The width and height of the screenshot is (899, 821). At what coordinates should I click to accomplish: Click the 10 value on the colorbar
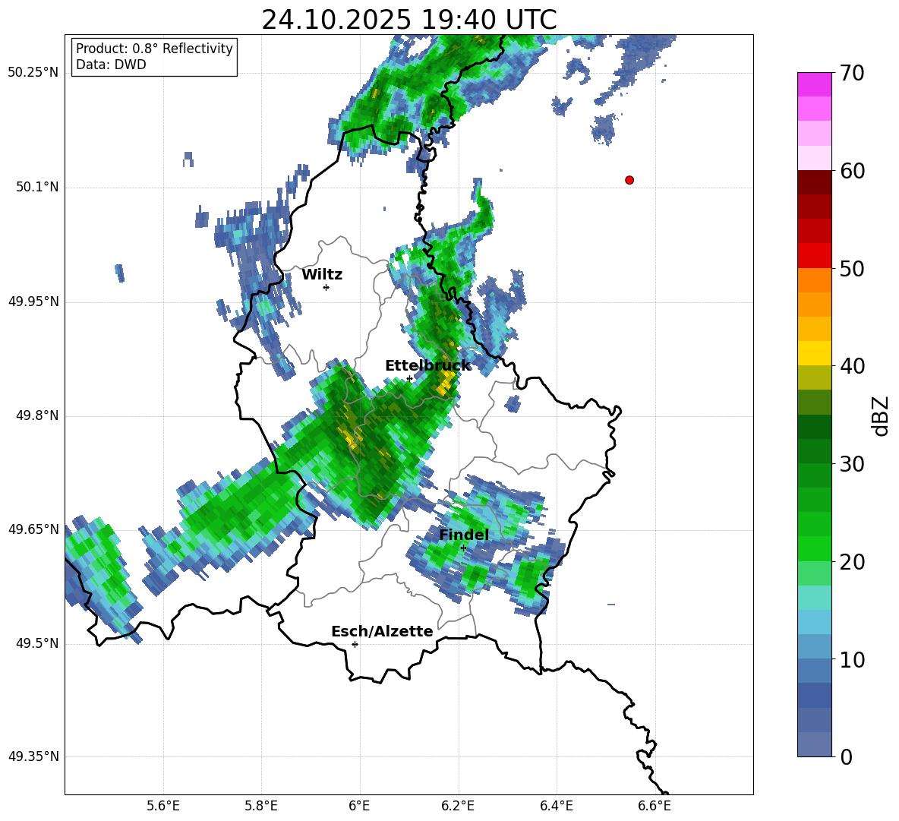click(x=851, y=659)
